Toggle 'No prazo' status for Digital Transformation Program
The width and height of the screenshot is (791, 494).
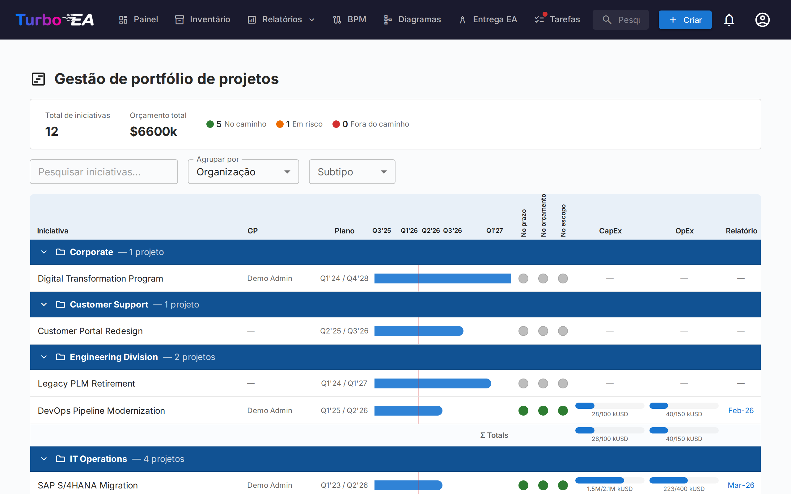coord(523,278)
